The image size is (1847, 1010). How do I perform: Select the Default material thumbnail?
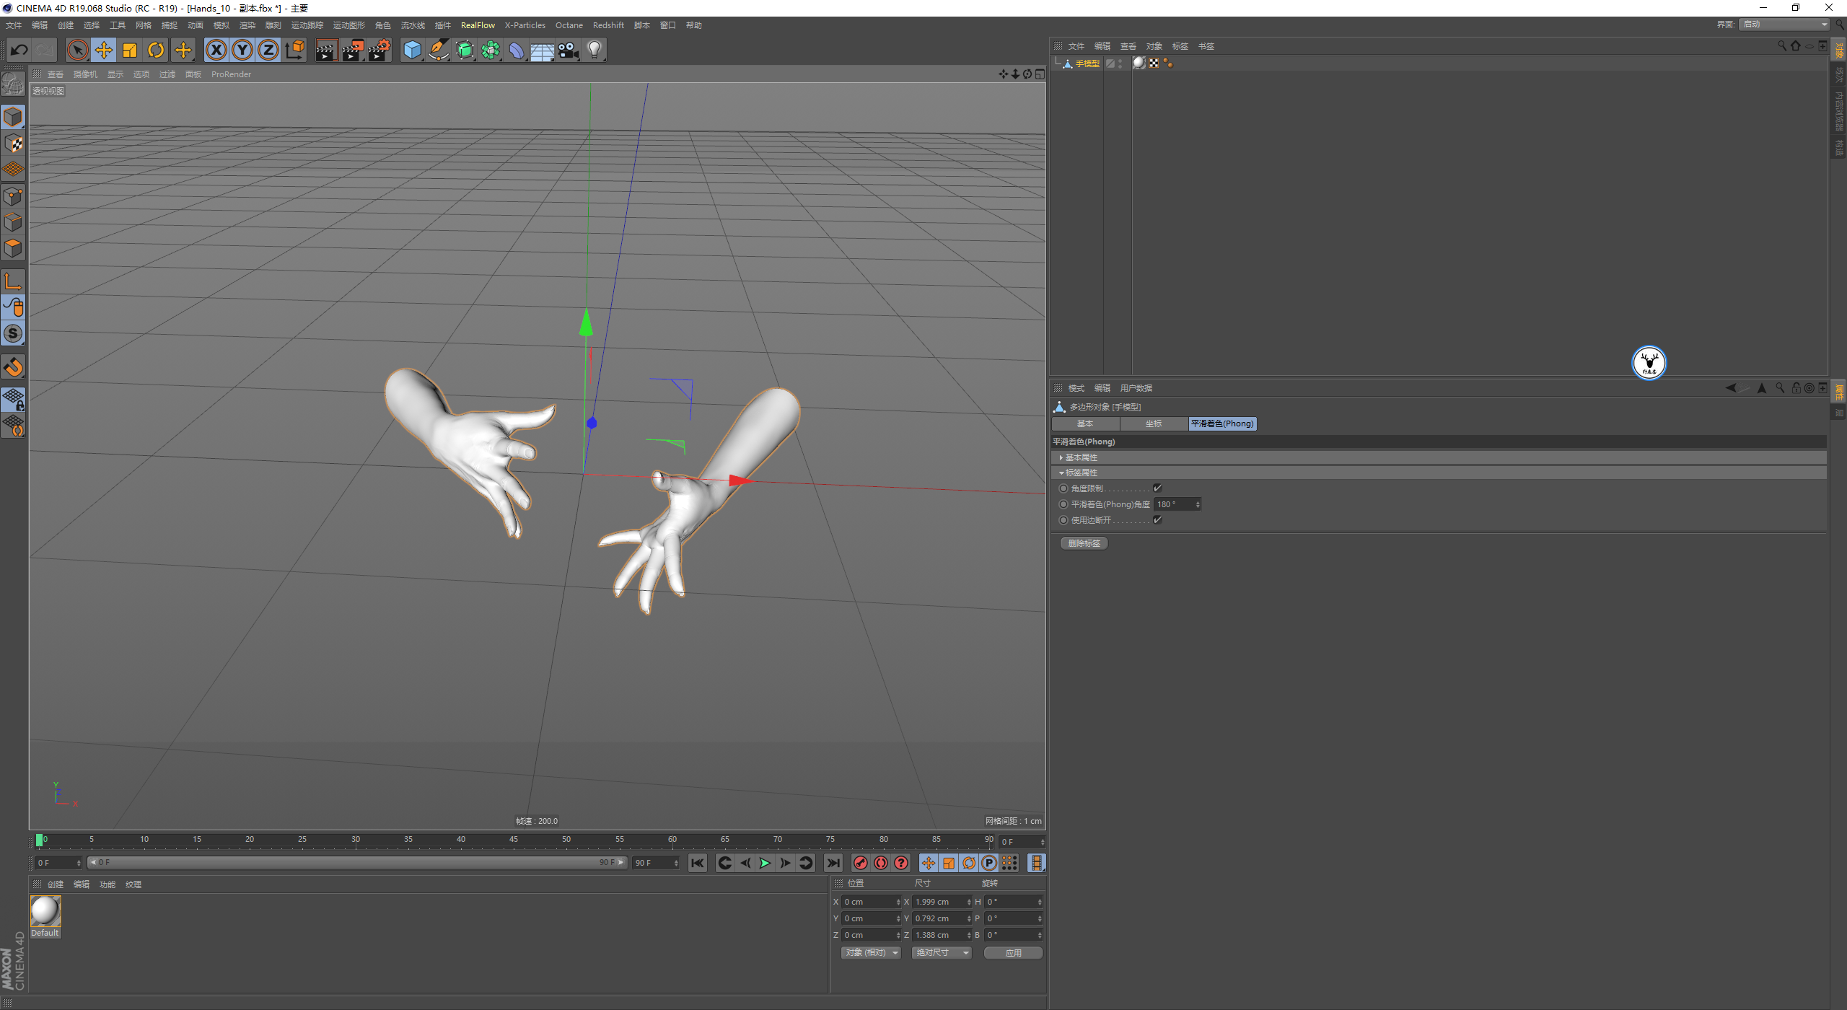(45, 912)
